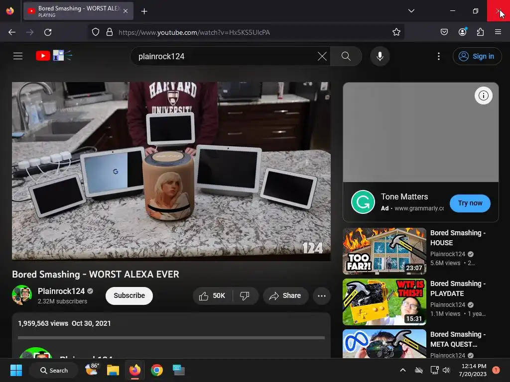
Task: Run search with magnifying glass button
Action: click(x=346, y=56)
